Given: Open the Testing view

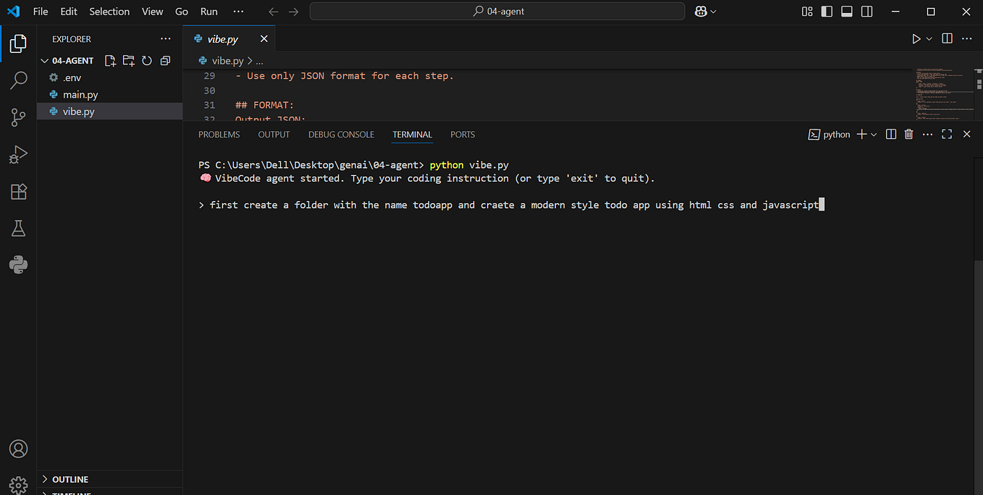Looking at the screenshot, I should click(x=18, y=228).
